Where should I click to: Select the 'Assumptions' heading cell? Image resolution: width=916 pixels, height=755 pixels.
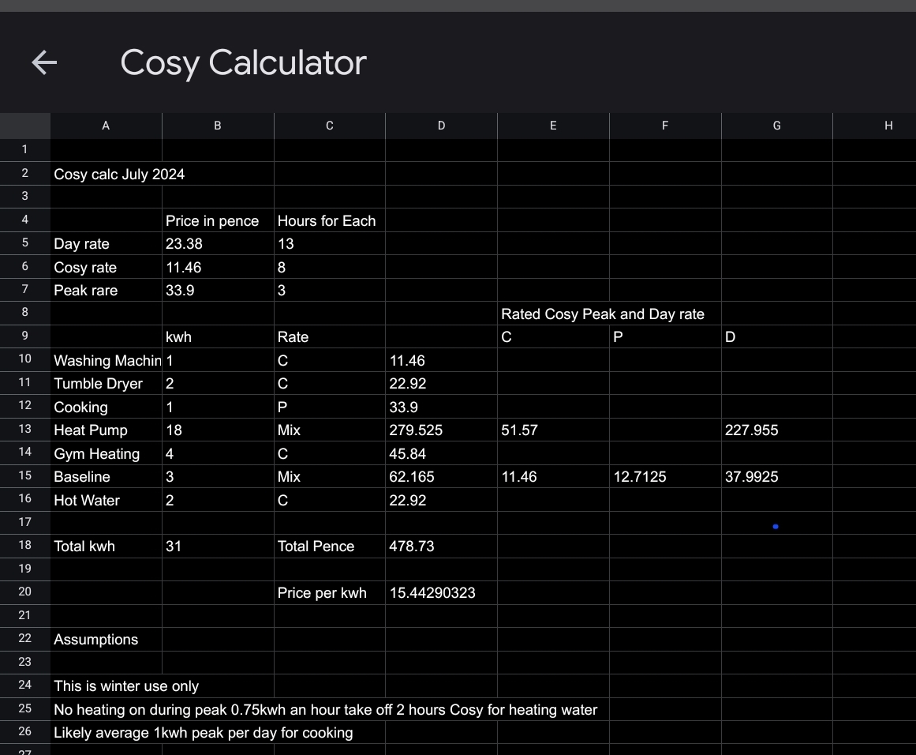click(106, 639)
